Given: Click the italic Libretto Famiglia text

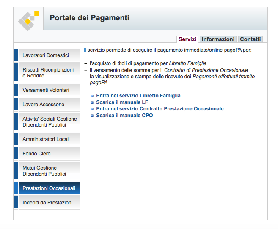Looking at the screenshot, I should (188, 63).
